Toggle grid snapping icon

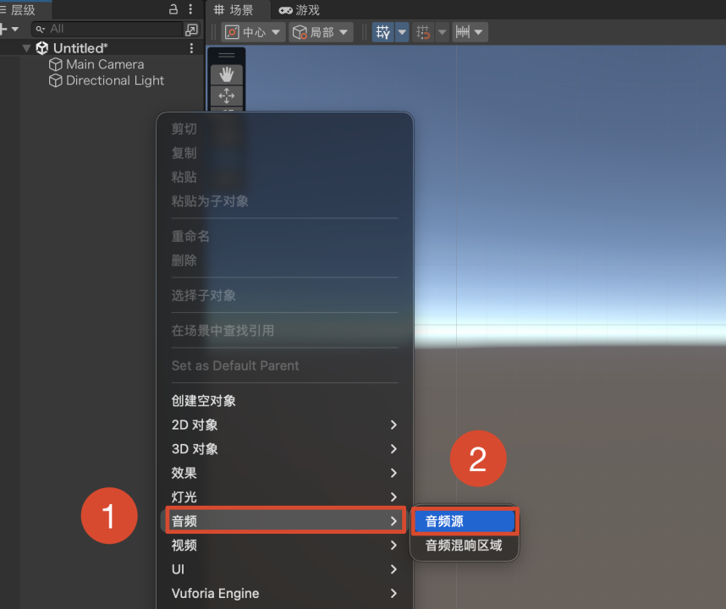[x=383, y=32]
